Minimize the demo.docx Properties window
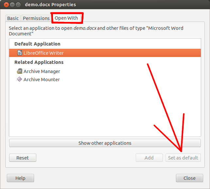The height and width of the screenshot is (189, 210). coord(12,5)
